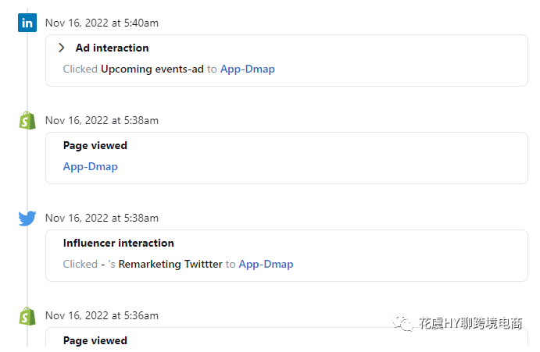This screenshot has height=352, width=540.
Task: Select the Nov 16, 2022 at 5:36am timestamp
Action: 102,316
